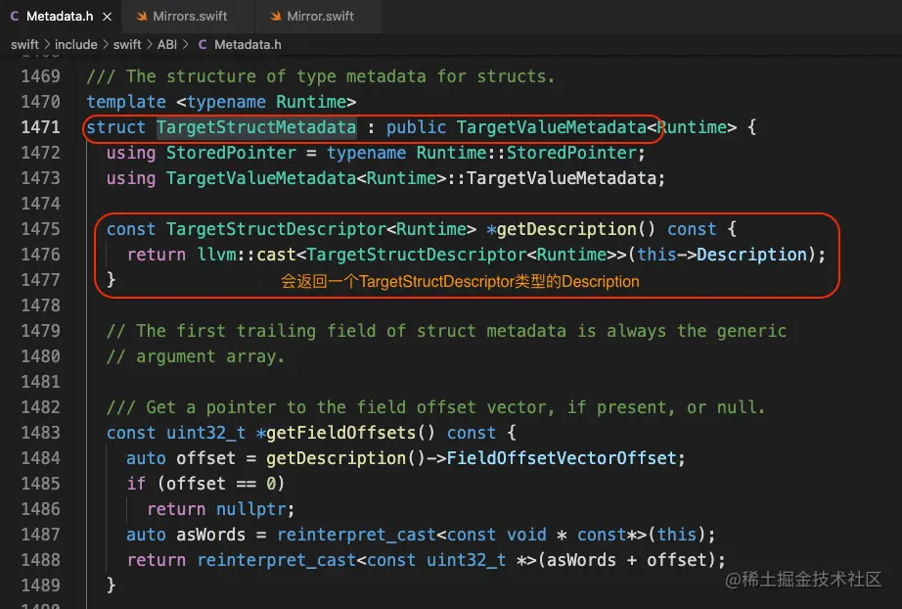Click 'TargetStructDescriptor<Runtime>' on line 1475
The image size is (902, 609).
point(322,229)
